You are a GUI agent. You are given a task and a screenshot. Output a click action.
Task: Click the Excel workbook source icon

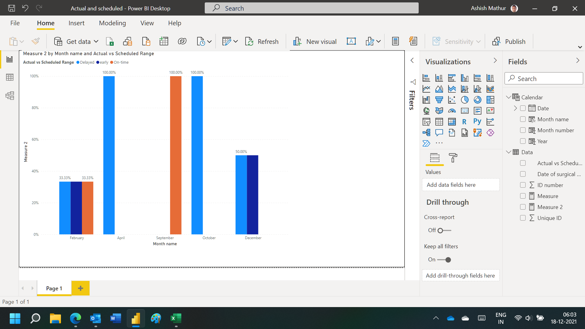point(110,41)
